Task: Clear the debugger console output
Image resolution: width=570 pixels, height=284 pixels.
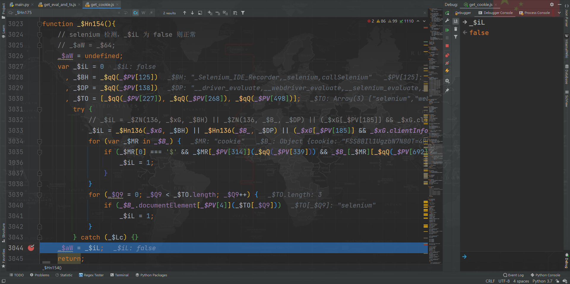Action: click(x=456, y=29)
